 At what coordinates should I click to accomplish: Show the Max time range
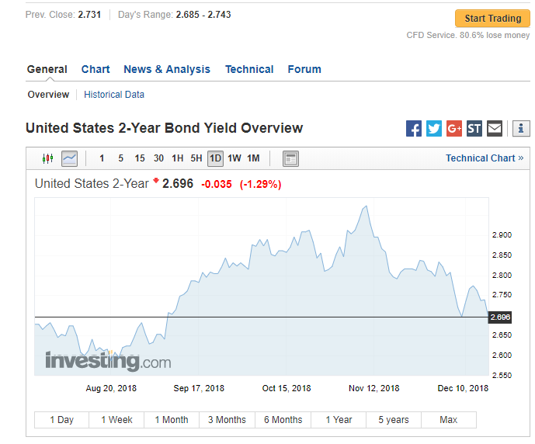pyautogui.click(x=448, y=420)
